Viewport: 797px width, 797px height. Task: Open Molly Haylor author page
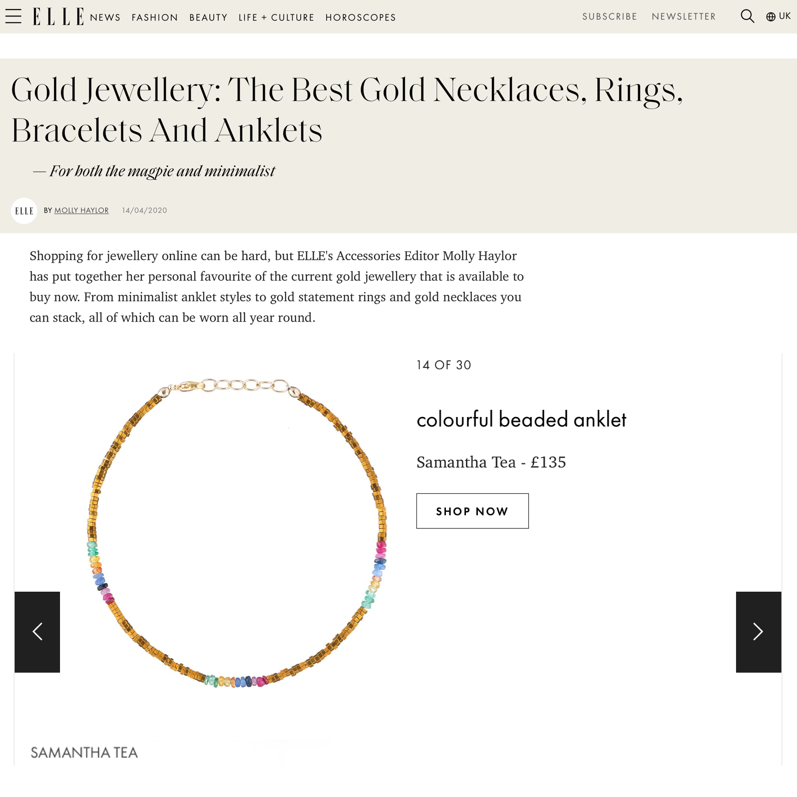[x=81, y=210]
